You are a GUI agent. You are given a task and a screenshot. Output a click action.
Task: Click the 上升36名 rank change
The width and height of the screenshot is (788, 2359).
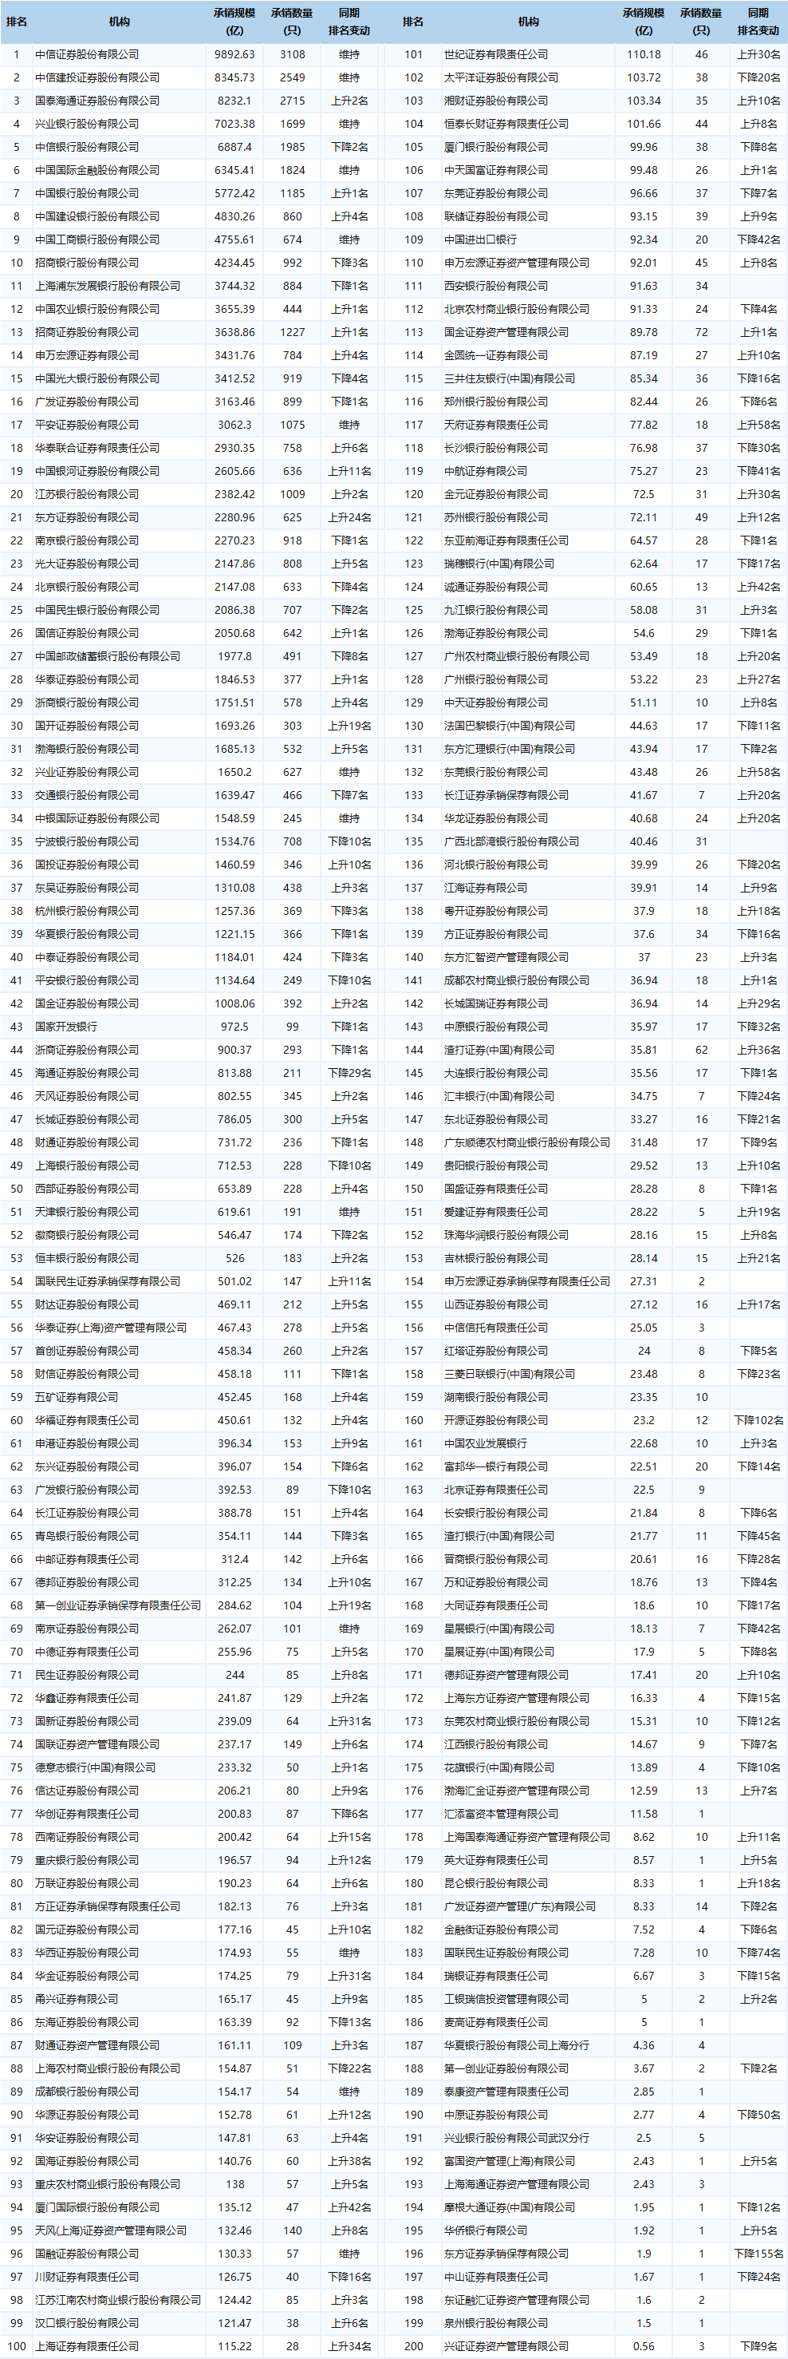click(x=758, y=1050)
